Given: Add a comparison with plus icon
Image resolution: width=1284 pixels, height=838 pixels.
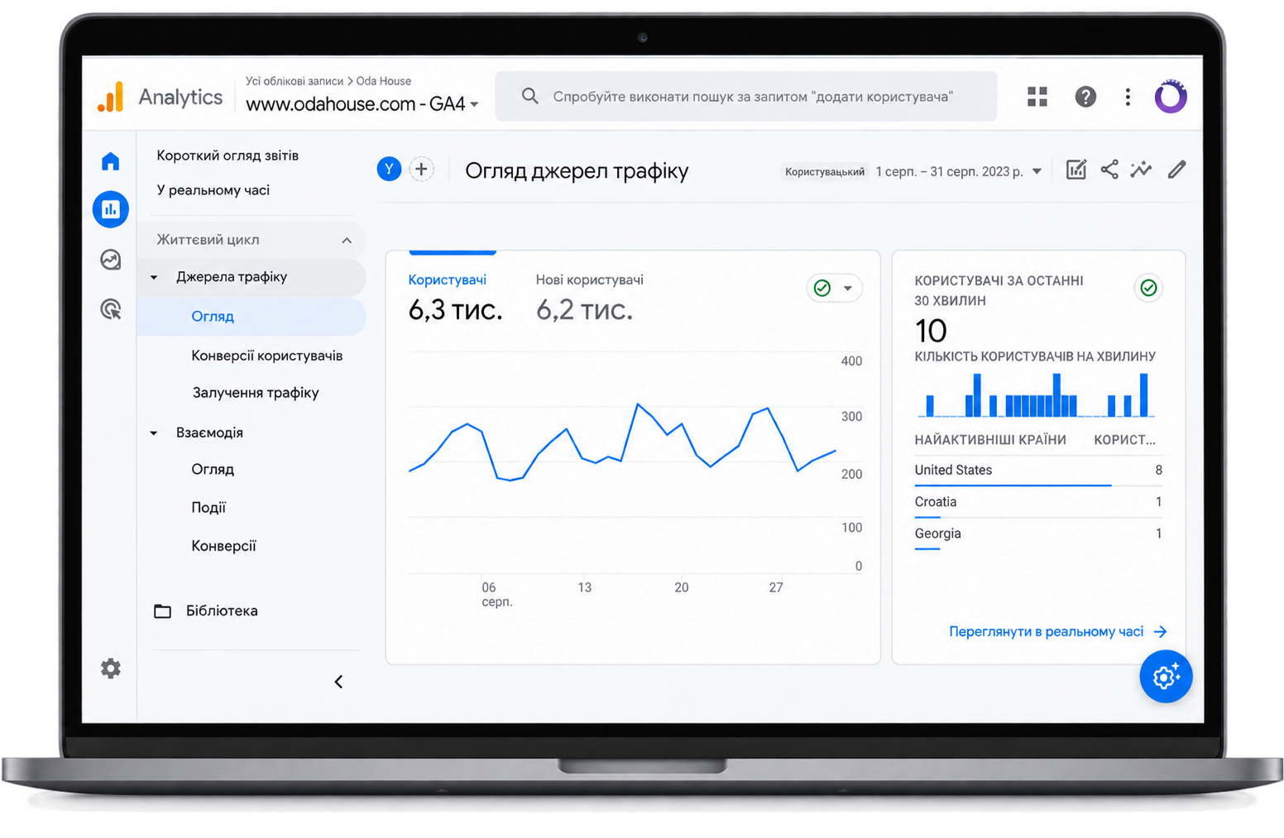Looking at the screenshot, I should tap(421, 170).
